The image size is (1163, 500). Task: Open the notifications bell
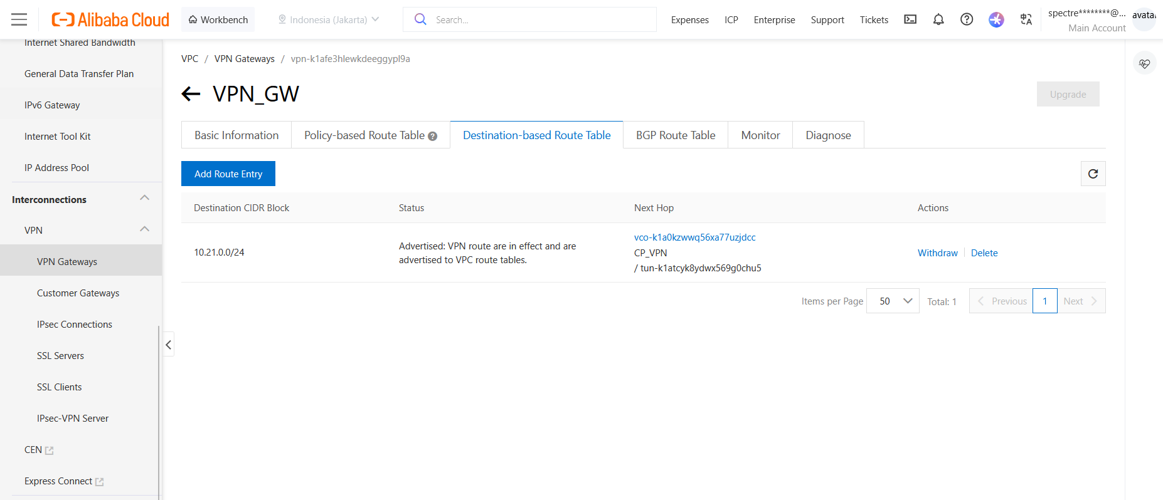pyautogui.click(x=938, y=19)
